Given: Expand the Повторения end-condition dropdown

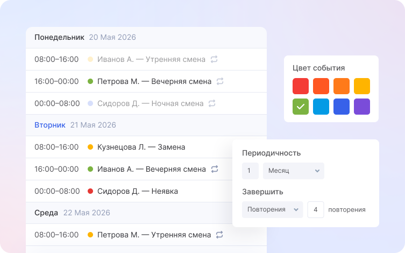Looking at the screenshot, I should 272,209.
